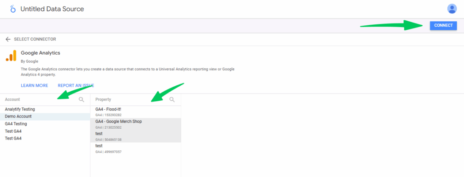Viewport: 464px width, 177px height.
Task: Select the GA4 Testing account
Action: (45, 124)
